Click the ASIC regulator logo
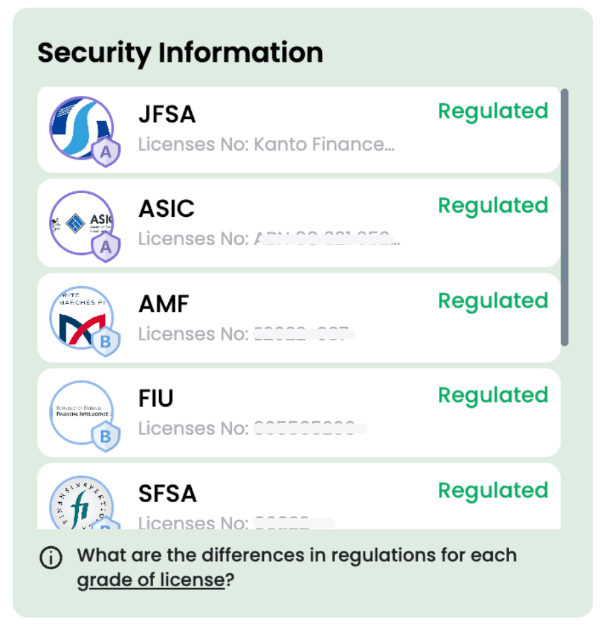This screenshot has height=627, width=607. click(x=80, y=222)
